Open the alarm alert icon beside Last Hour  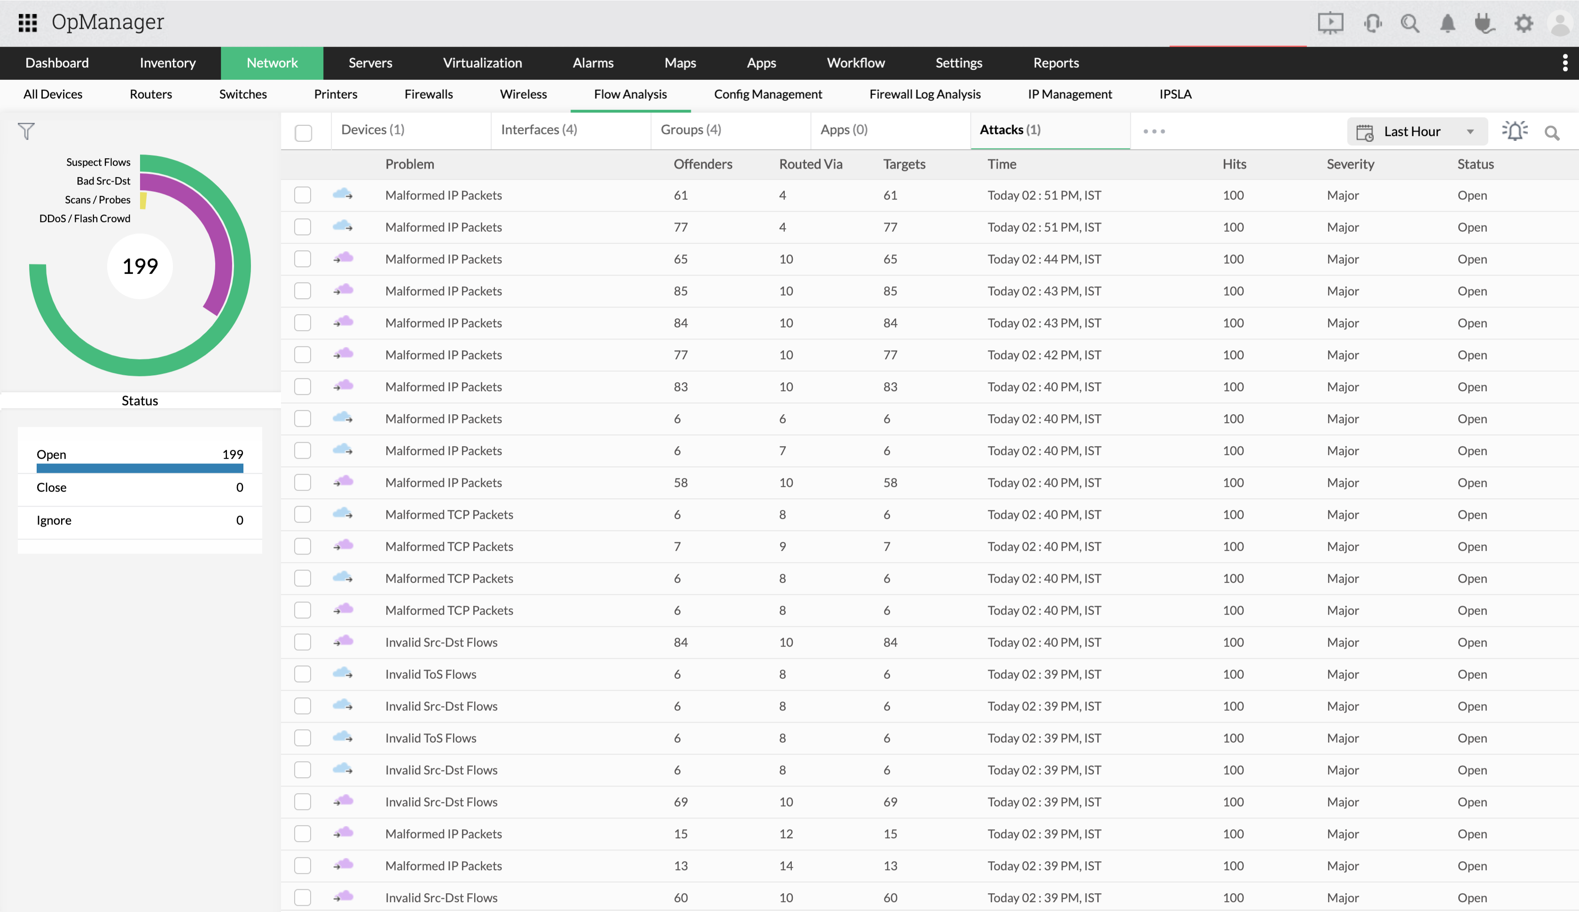point(1515,131)
